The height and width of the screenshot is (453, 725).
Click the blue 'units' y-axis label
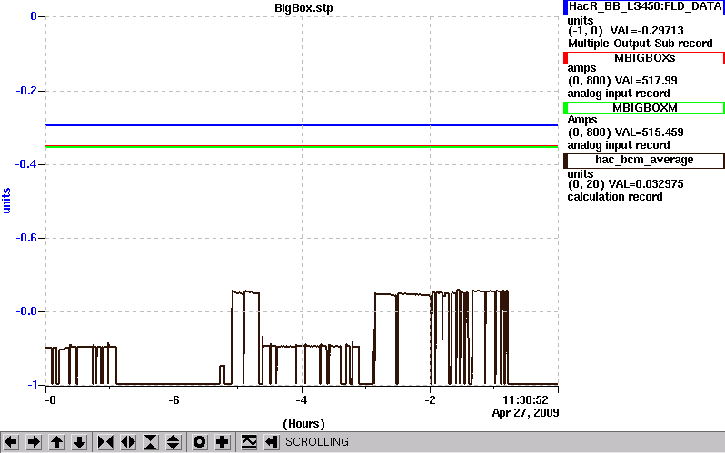6,201
